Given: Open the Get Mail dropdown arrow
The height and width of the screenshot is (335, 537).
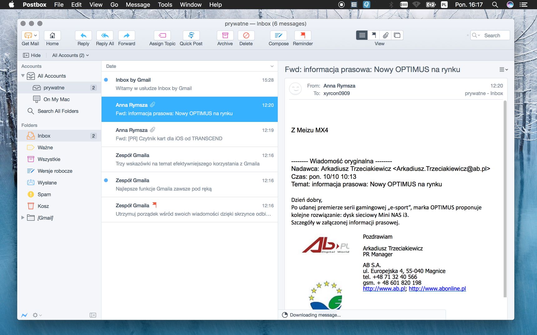Looking at the screenshot, I should coord(36,35).
